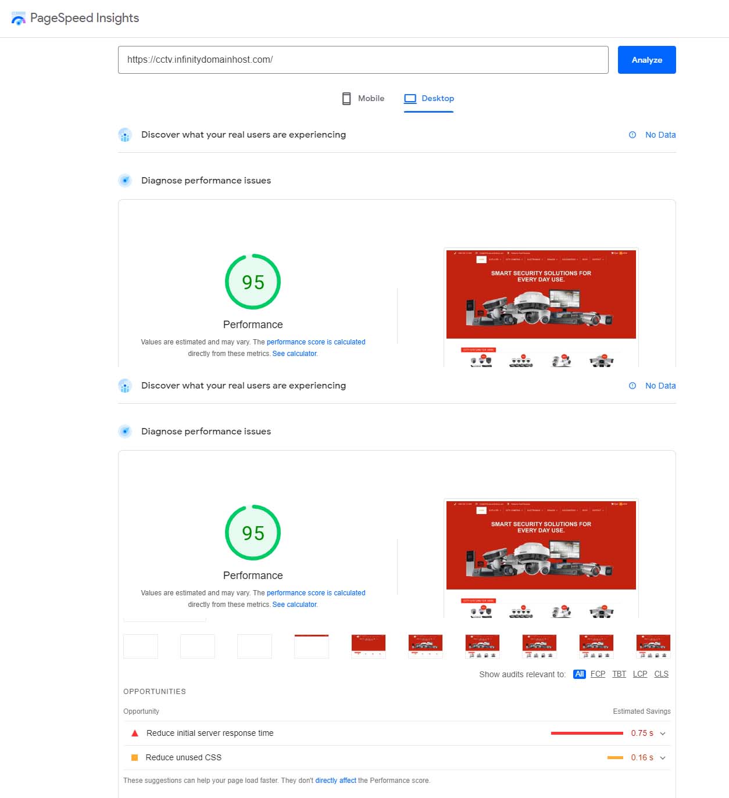Filter audits by TBT
Image resolution: width=729 pixels, height=798 pixels.
(619, 674)
